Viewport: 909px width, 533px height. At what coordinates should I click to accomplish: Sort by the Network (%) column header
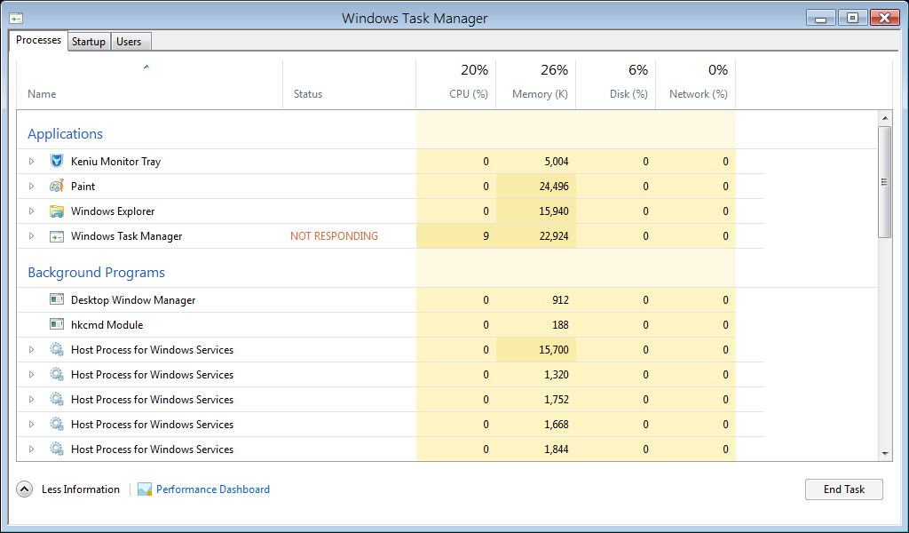696,84
